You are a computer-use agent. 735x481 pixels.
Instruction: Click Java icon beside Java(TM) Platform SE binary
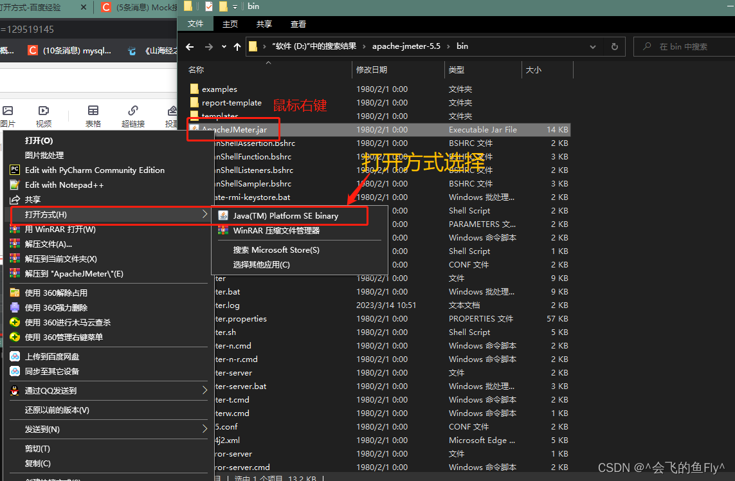(x=224, y=215)
